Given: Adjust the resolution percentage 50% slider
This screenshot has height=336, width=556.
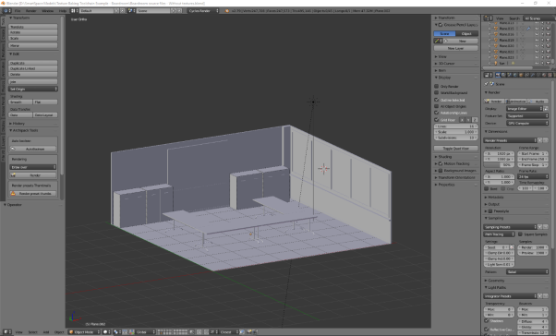Looking at the screenshot, I should (499, 165).
